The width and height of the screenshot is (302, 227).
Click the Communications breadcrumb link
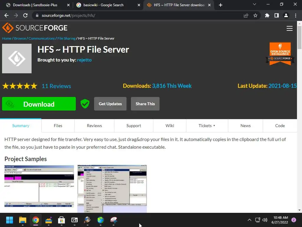pyautogui.click(x=42, y=38)
